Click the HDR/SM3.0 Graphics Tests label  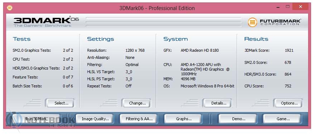(36, 68)
